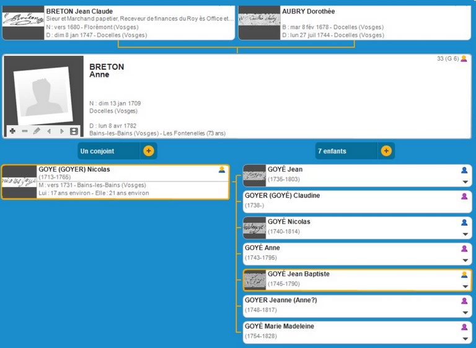476x348 pixels.
Task: Expand GOYÉ Nicolas child dropdown arrow
Action: (x=464, y=234)
